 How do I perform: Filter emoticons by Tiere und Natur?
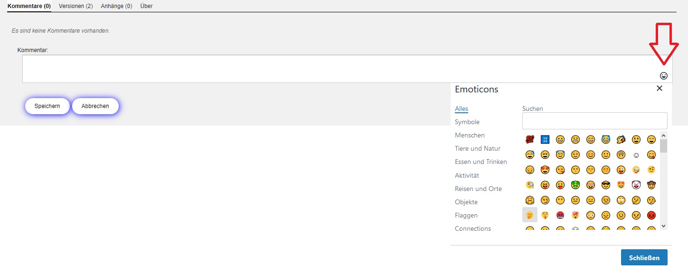pyautogui.click(x=478, y=148)
